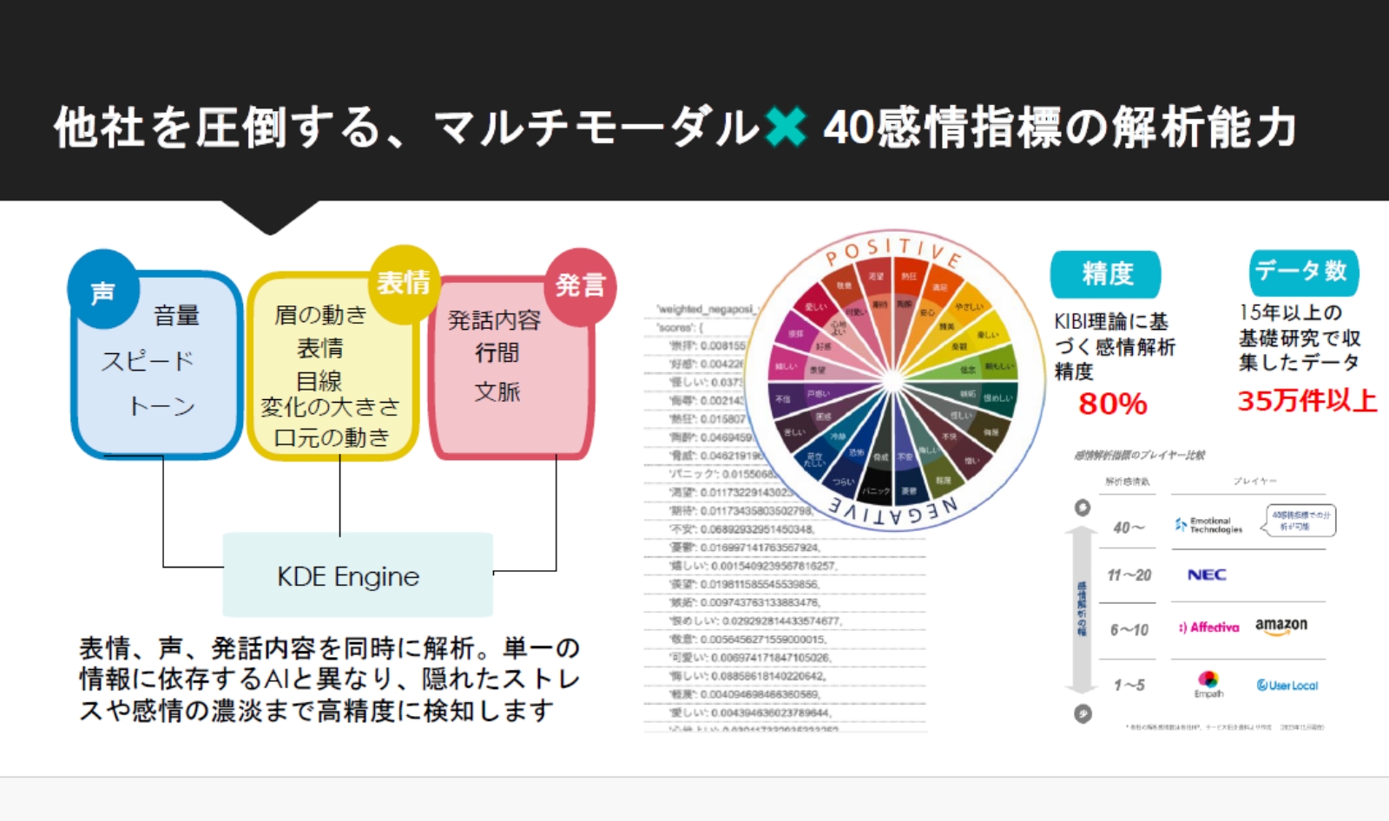Image resolution: width=1389 pixels, height=821 pixels.
Task: Click the POSITIVE label above the wheel
Action: click(893, 250)
